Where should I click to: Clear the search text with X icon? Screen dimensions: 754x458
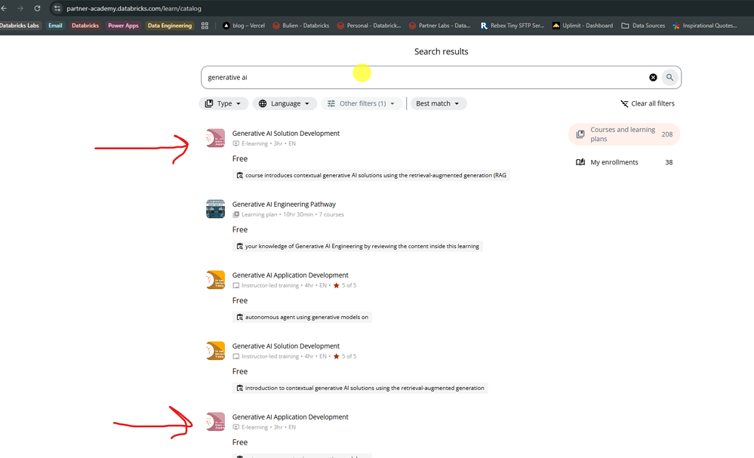click(653, 78)
